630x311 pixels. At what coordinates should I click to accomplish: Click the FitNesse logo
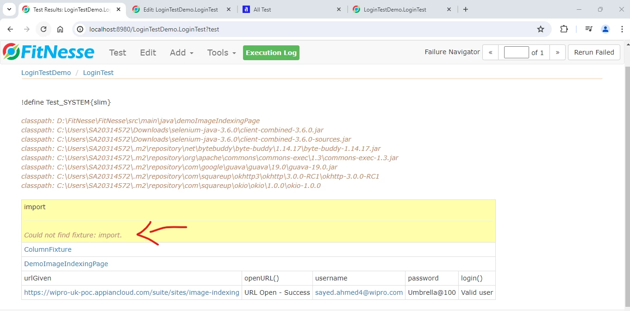pos(48,52)
